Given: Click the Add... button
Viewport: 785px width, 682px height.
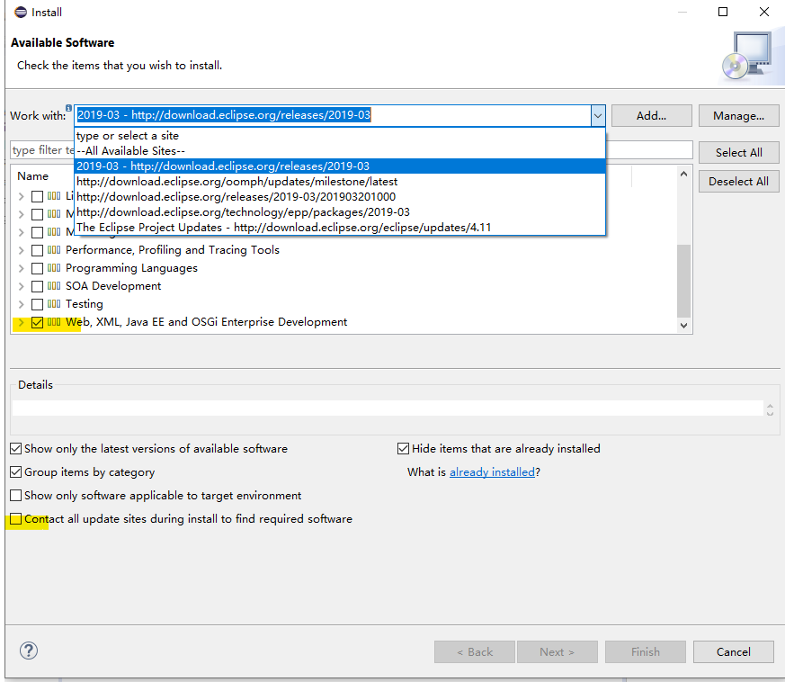Looking at the screenshot, I should 651,116.
